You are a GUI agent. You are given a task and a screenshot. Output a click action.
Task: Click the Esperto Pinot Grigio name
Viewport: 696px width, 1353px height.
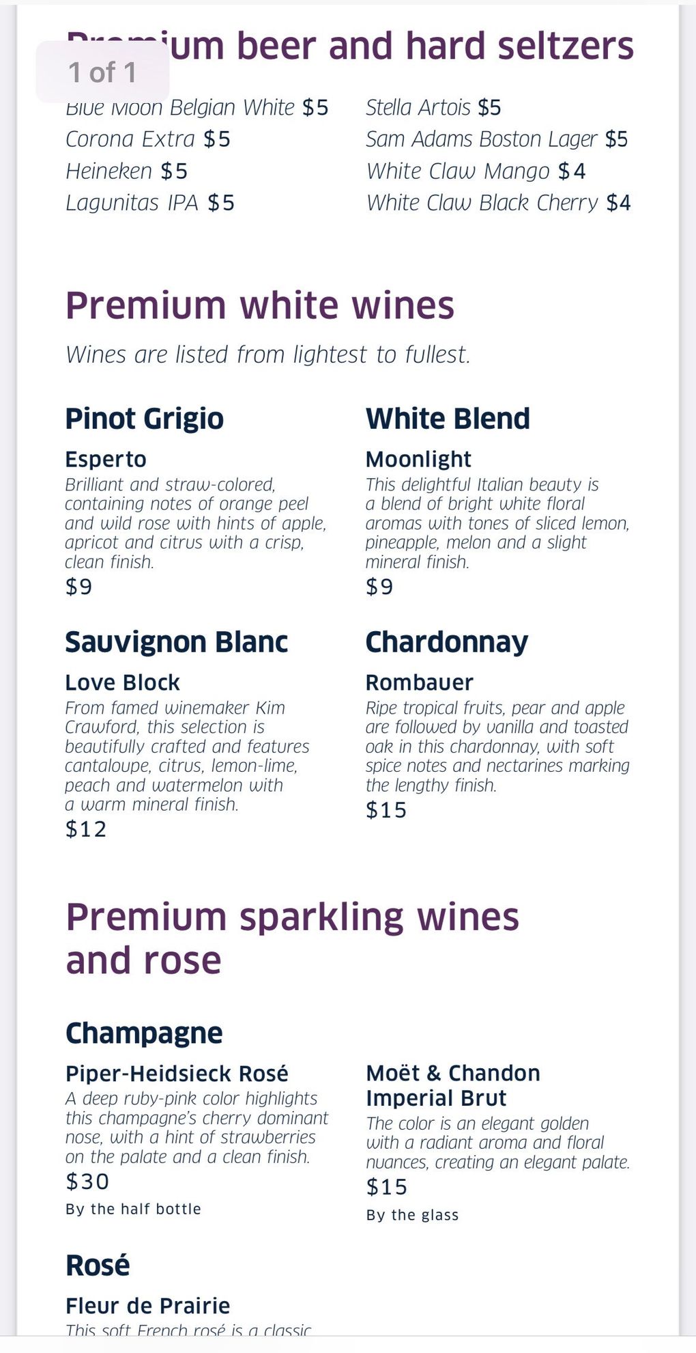[x=106, y=459]
